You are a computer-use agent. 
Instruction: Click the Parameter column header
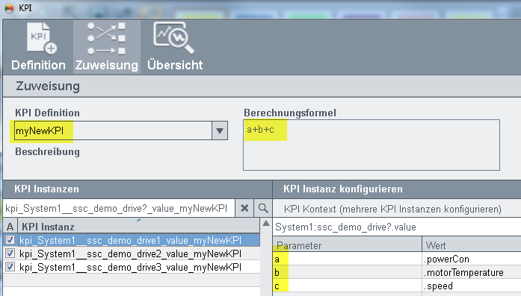tap(348, 245)
